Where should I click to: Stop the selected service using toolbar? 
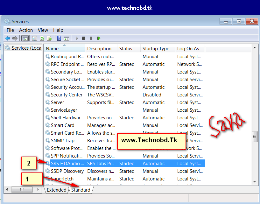(x=84, y=38)
